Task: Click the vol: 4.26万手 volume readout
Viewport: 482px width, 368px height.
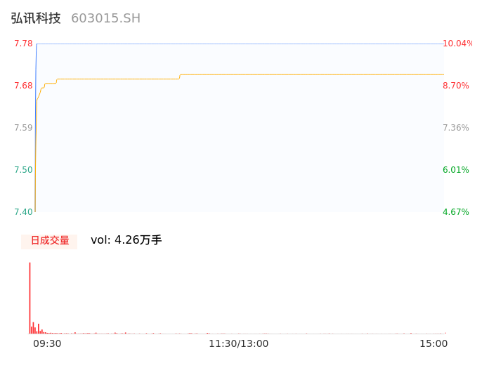Action: [126, 240]
